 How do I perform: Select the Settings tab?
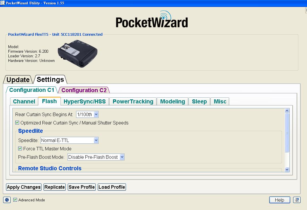click(50, 79)
